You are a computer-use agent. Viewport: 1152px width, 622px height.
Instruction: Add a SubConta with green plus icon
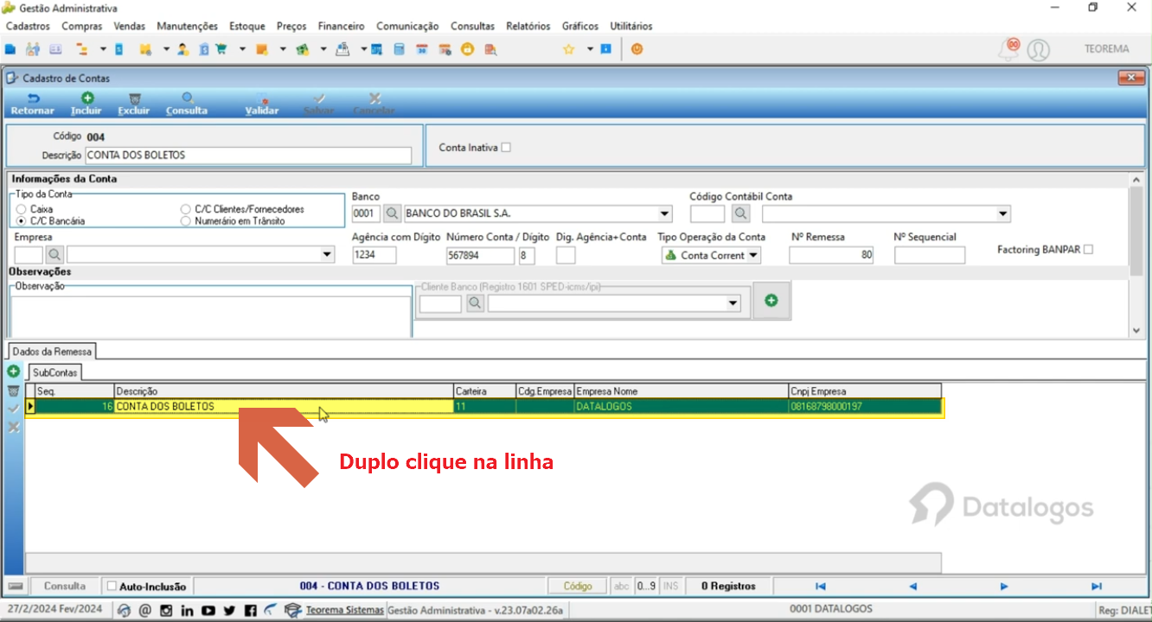(13, 371)
